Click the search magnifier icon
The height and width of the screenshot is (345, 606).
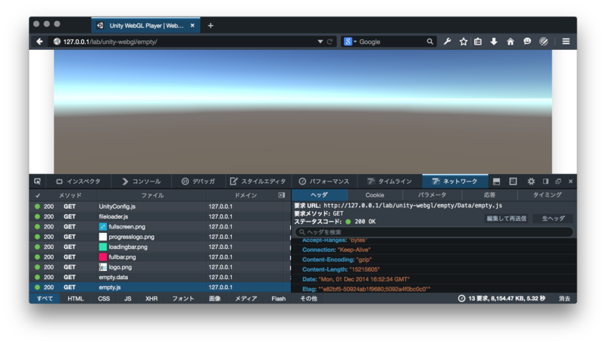pos(430,42)
